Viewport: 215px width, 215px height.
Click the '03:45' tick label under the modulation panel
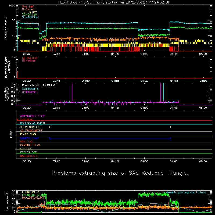point(56,108)
